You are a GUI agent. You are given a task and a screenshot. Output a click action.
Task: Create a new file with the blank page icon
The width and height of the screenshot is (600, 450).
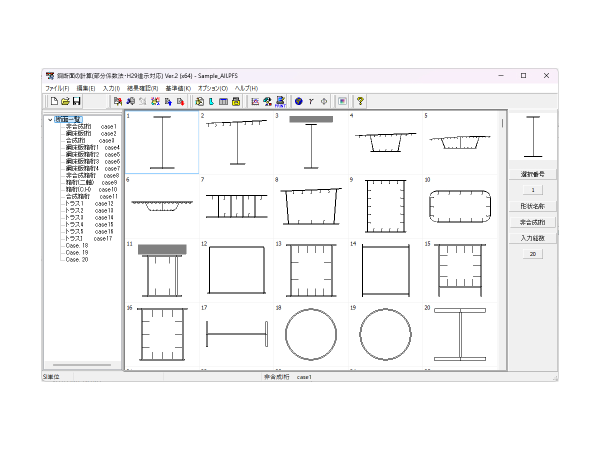pos(54,101)
